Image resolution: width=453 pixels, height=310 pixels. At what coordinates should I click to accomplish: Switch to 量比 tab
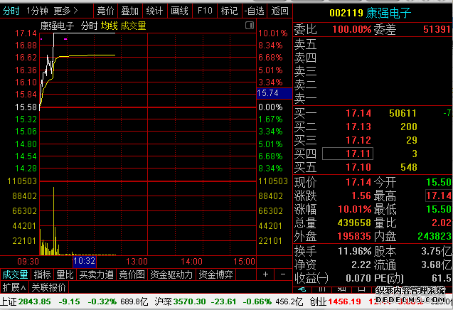pos(65,274)
